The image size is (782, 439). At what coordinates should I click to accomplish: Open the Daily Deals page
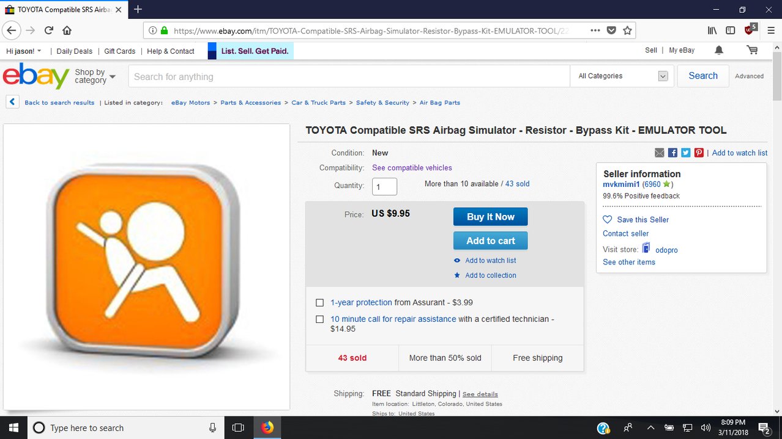(x=75, y=51)
